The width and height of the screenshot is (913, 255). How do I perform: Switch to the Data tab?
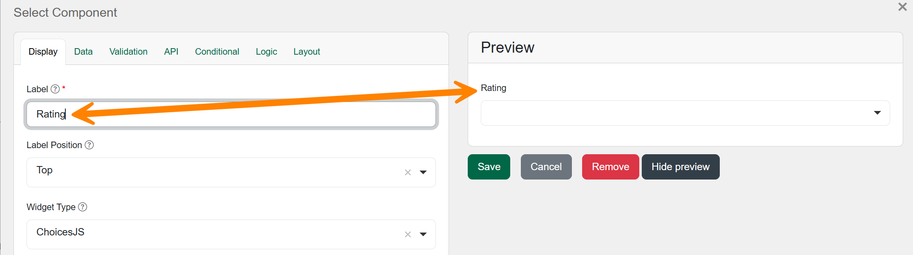coord(83,52)
